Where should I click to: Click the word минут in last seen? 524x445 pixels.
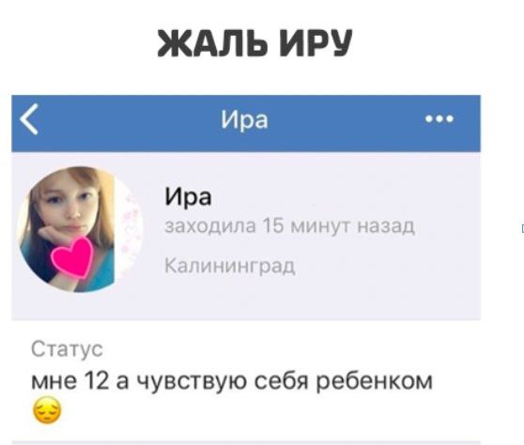tap(320, 226)
